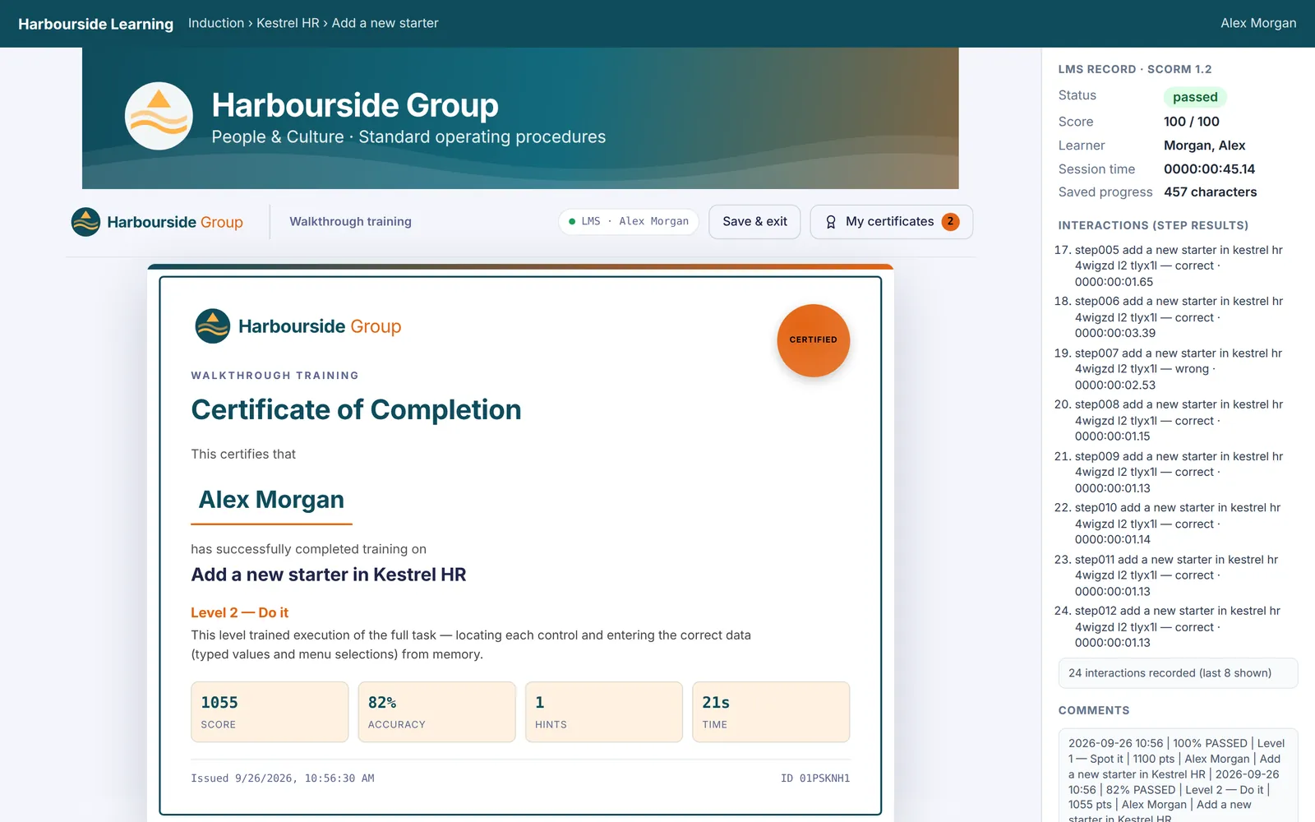Click the 21s TIME stat card
The width and height of the screenshot is (1315, 822).
point(771,712)
